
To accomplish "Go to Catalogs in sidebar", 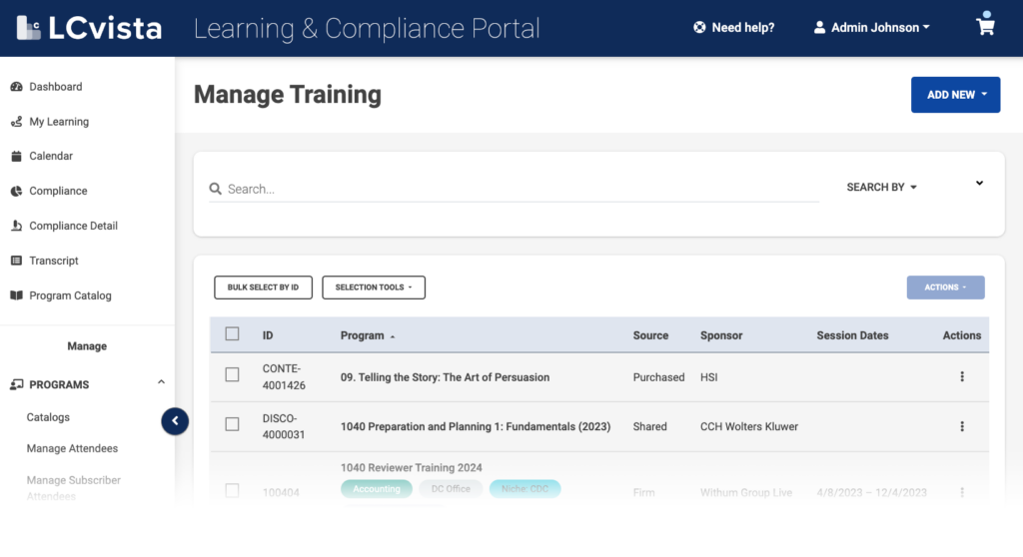I will (48, 417).
